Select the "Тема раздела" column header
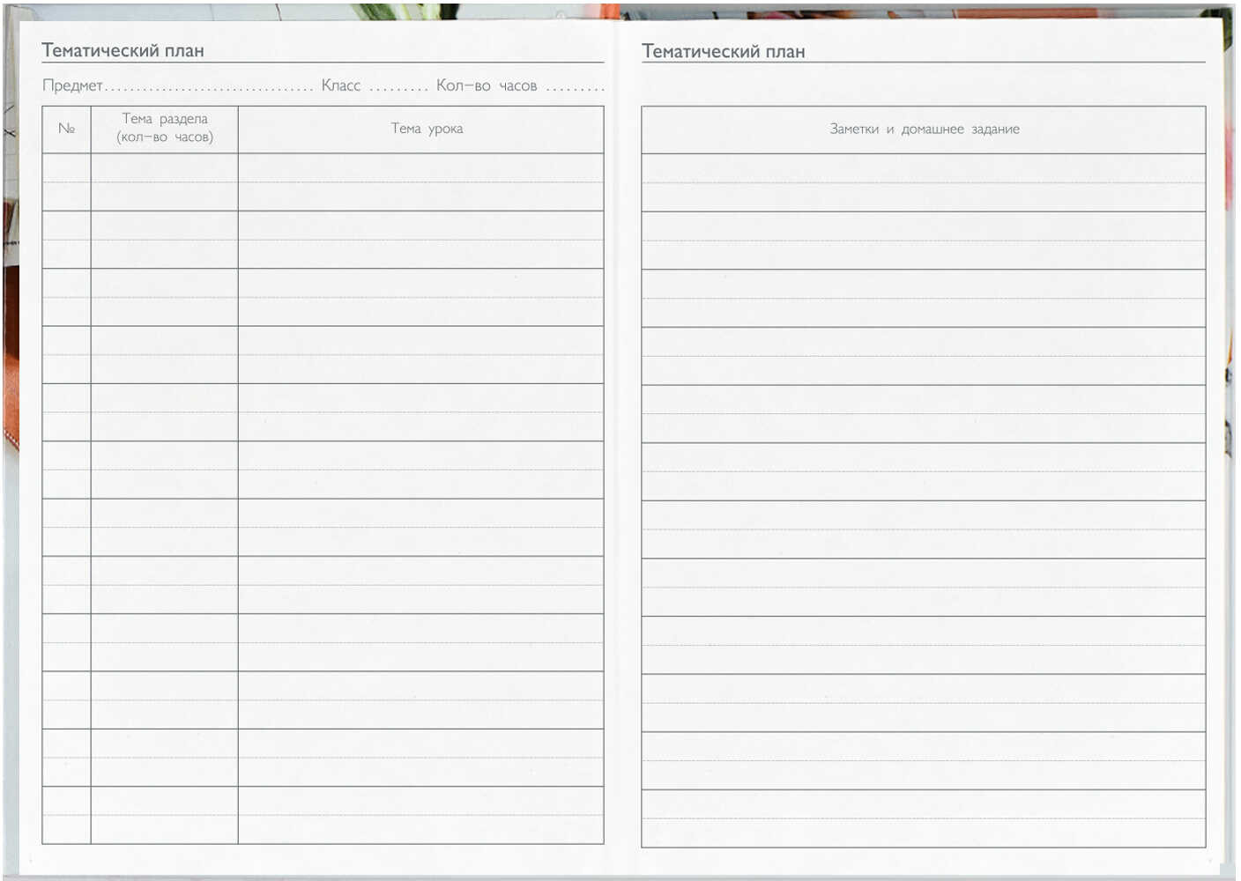The width and height of the screenshot is (1241, 881). pos(165,128)
